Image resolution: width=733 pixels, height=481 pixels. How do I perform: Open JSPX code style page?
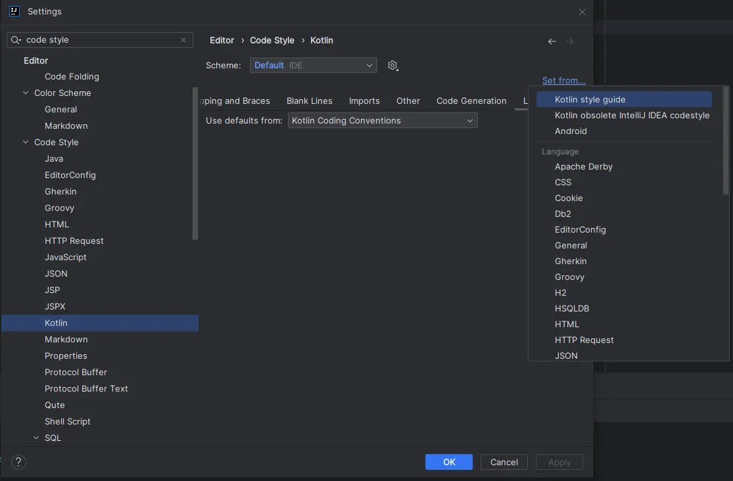pos(99,306)
